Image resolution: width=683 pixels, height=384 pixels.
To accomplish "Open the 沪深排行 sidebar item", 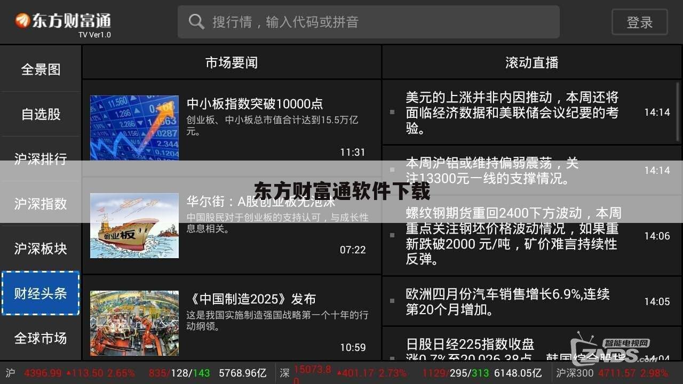I will (x=41, y=159).
